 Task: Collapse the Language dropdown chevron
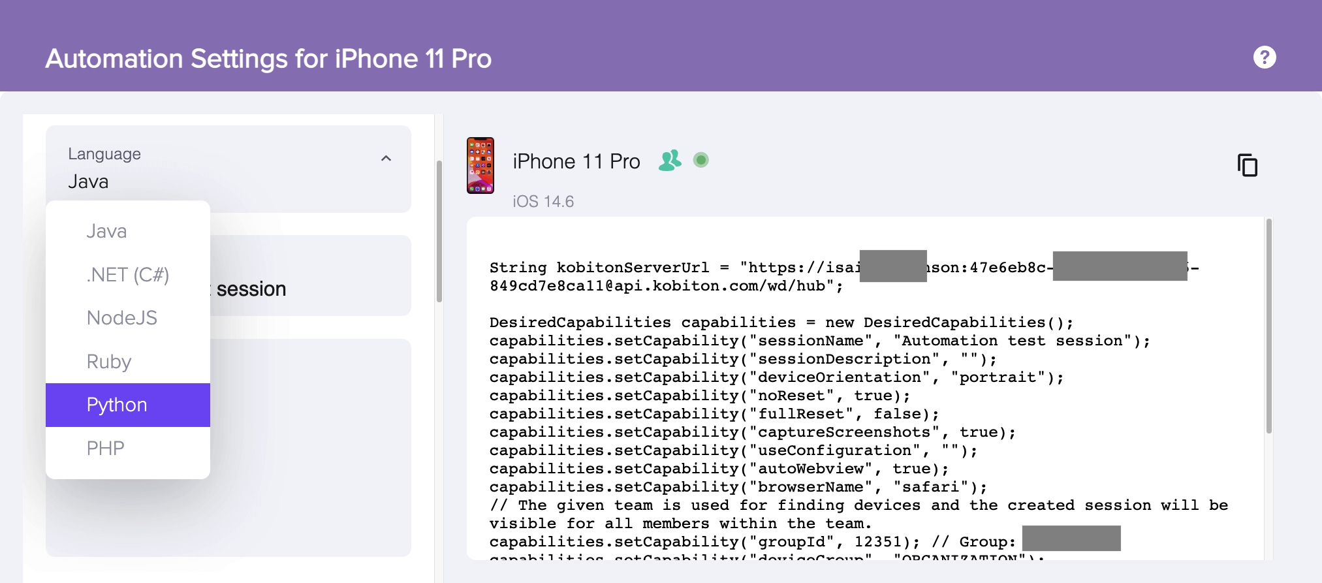click(x=386, y=159)
